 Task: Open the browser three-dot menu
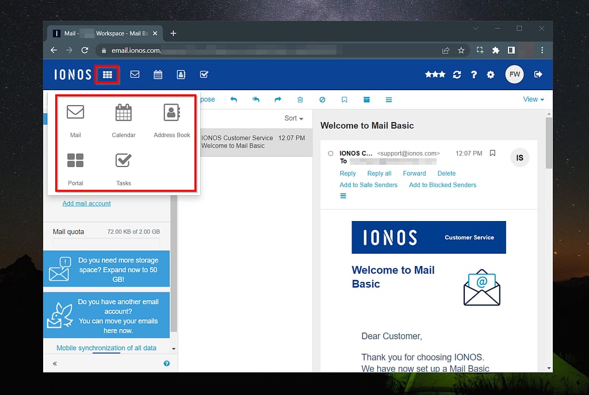pyautogui.click(x=542, y=50)
